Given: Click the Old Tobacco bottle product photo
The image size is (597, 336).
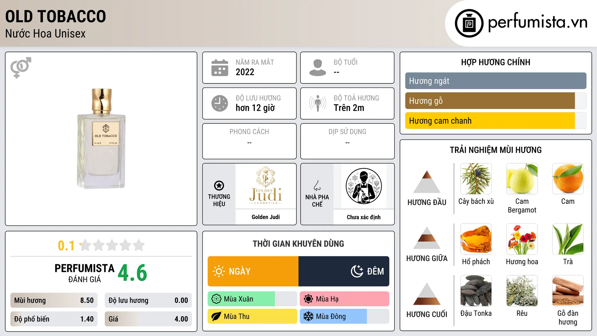Looking at the screenshot, I should coord(101,139).
